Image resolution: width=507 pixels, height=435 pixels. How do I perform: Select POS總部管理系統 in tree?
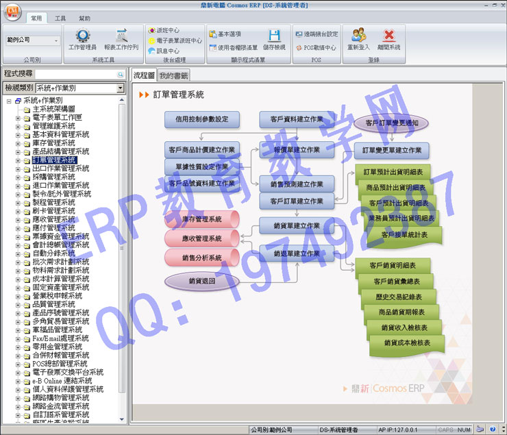60,364
